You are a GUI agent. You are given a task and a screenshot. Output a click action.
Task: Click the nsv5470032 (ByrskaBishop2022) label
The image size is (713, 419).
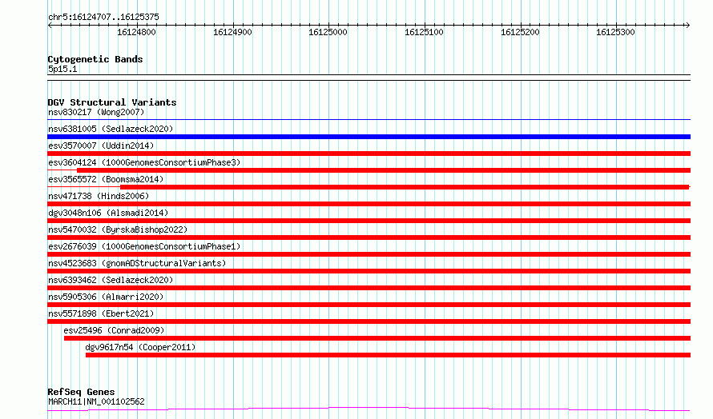pos(118,229)
